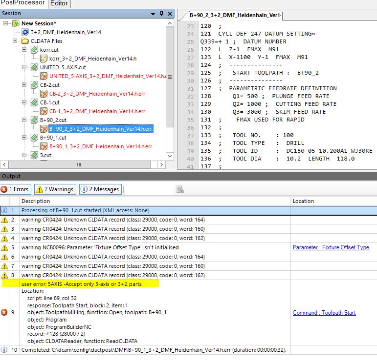
Task: Select 3+2_DMF_Heidenhain_Ver14 option file
Action: (x=66, y=32)
